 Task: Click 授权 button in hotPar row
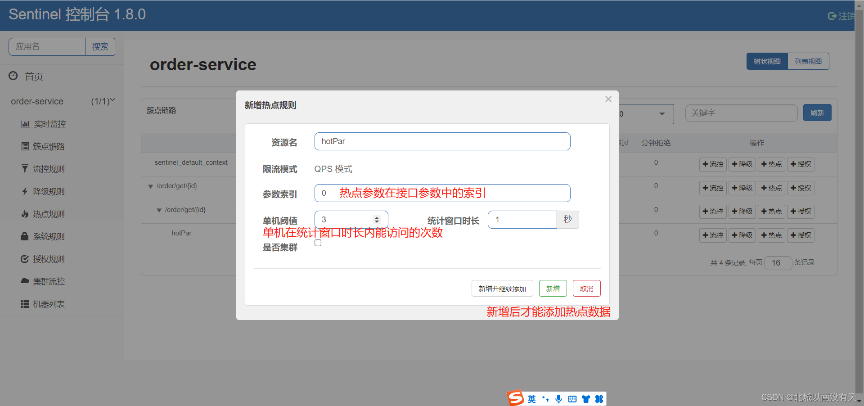[x=801, y=235]
